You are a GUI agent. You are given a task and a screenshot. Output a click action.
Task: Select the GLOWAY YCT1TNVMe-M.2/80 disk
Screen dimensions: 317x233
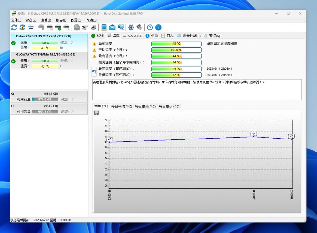pos(49,60)
